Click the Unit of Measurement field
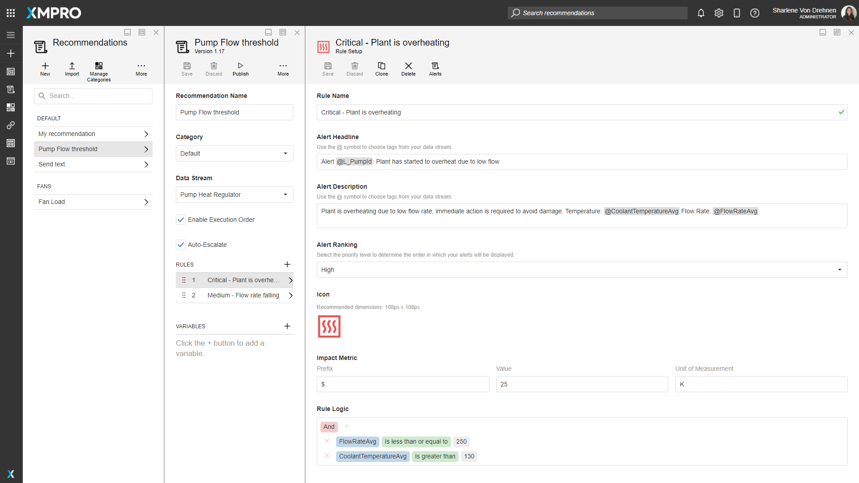The width and height of the screenshot is (859, 483). [x=761, y=384]
